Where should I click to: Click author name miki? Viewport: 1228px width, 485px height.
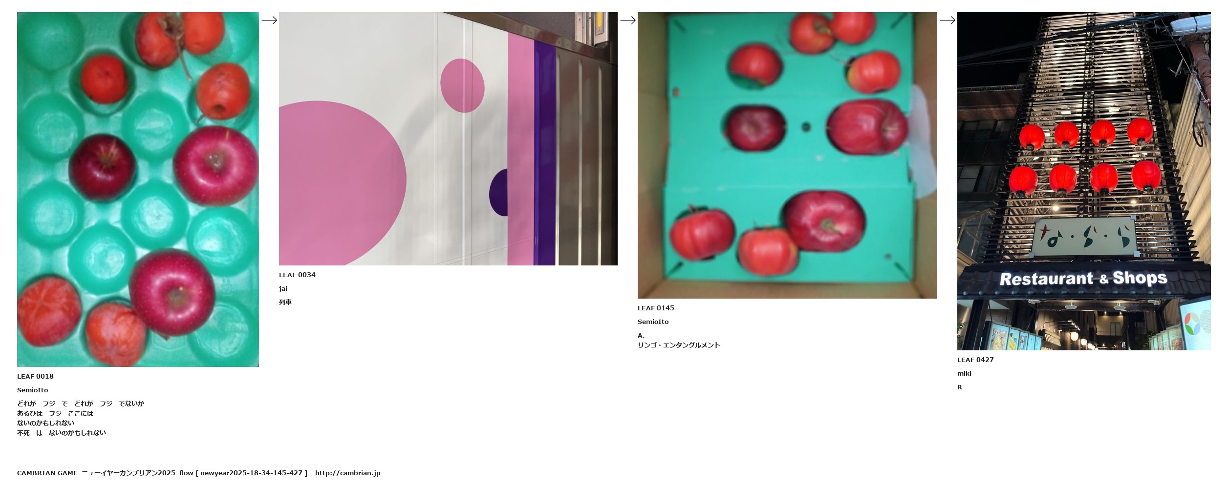(964, 373)
